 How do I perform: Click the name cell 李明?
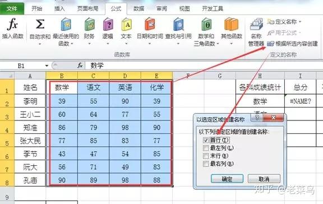pos(30,101)
